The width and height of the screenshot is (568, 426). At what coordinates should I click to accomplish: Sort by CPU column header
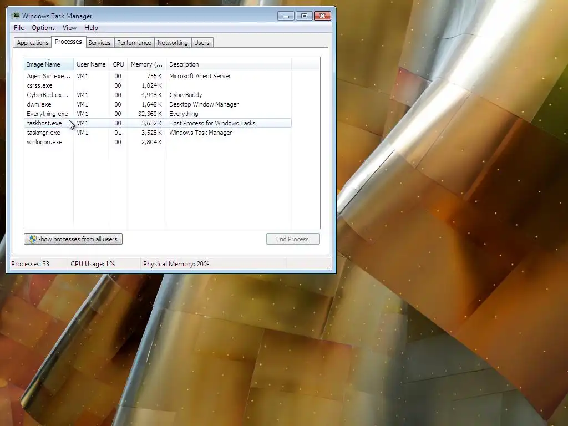(x=118, y=64)
